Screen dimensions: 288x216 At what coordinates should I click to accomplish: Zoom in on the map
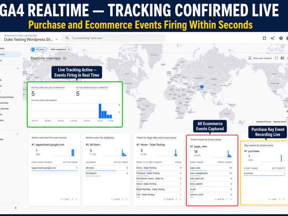point(287,111)
